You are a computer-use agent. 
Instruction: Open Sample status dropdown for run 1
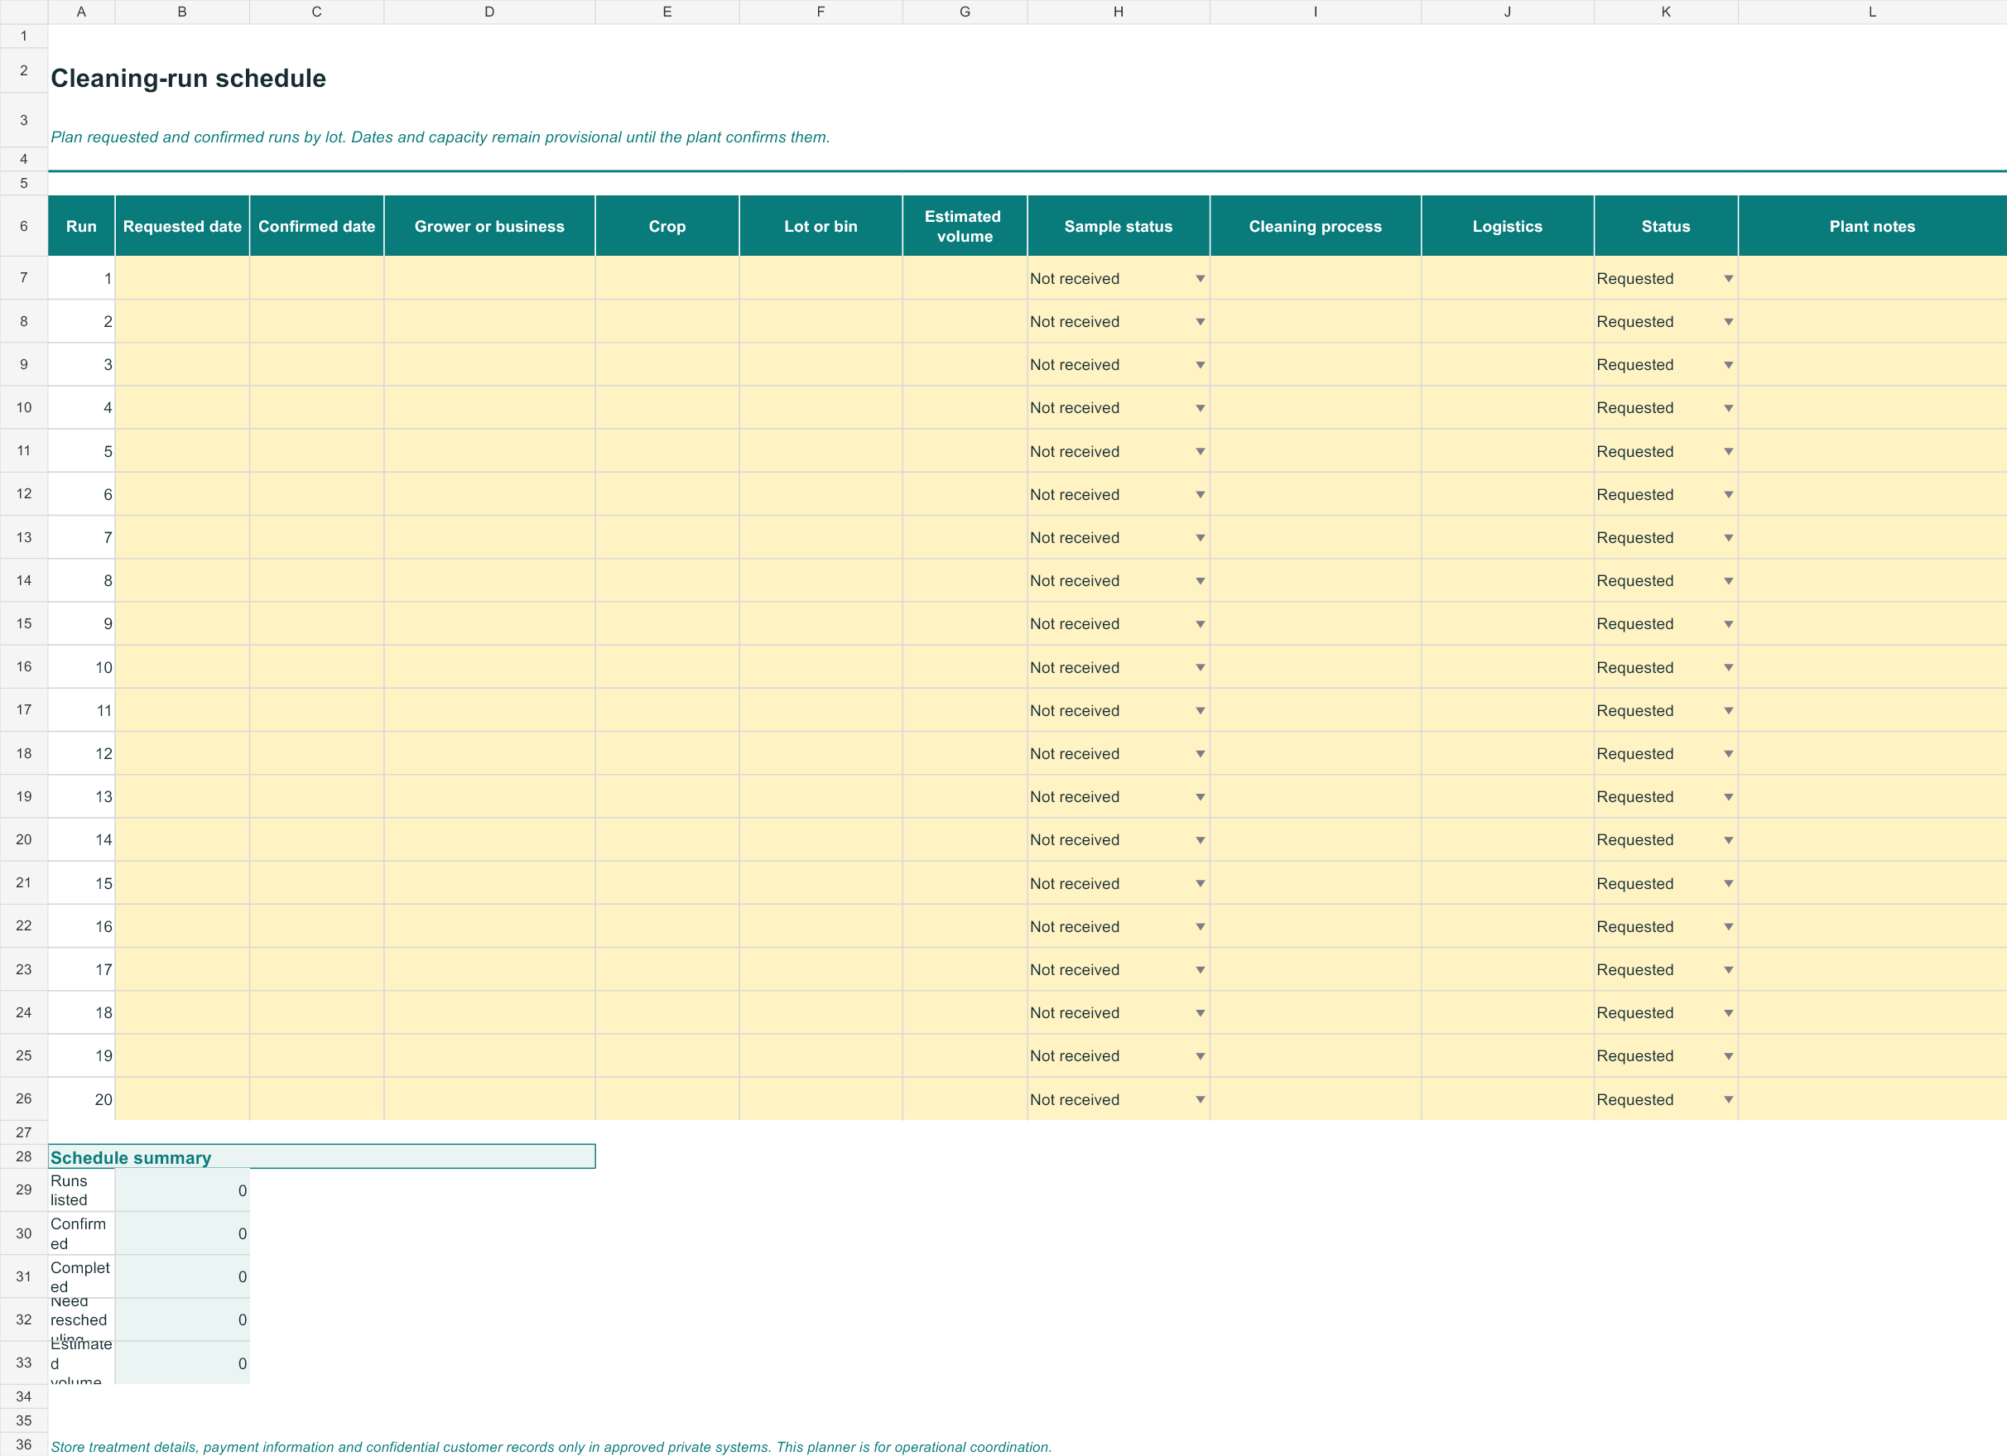pos(1200,279)
